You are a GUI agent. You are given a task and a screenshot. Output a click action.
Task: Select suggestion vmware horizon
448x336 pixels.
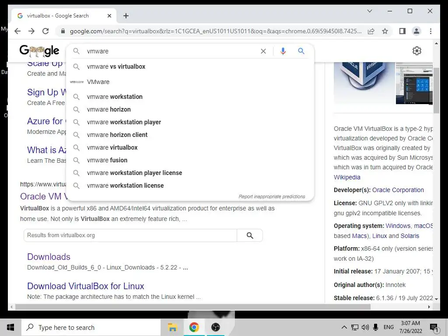(190, 109)
